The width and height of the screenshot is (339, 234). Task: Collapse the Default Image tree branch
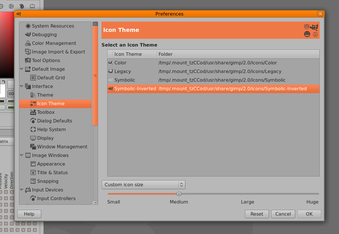point(21,69)
